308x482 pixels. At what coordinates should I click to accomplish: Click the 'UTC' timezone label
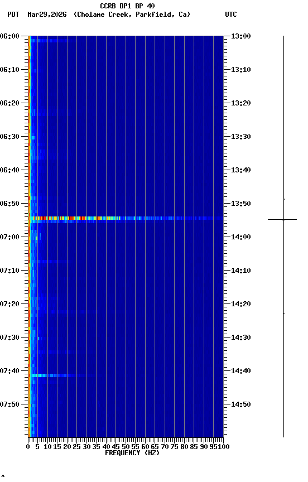(x=231, y=15)
